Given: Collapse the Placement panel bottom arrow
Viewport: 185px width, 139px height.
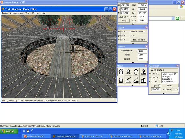Looking at the screenshot, I should coord(164,93).
